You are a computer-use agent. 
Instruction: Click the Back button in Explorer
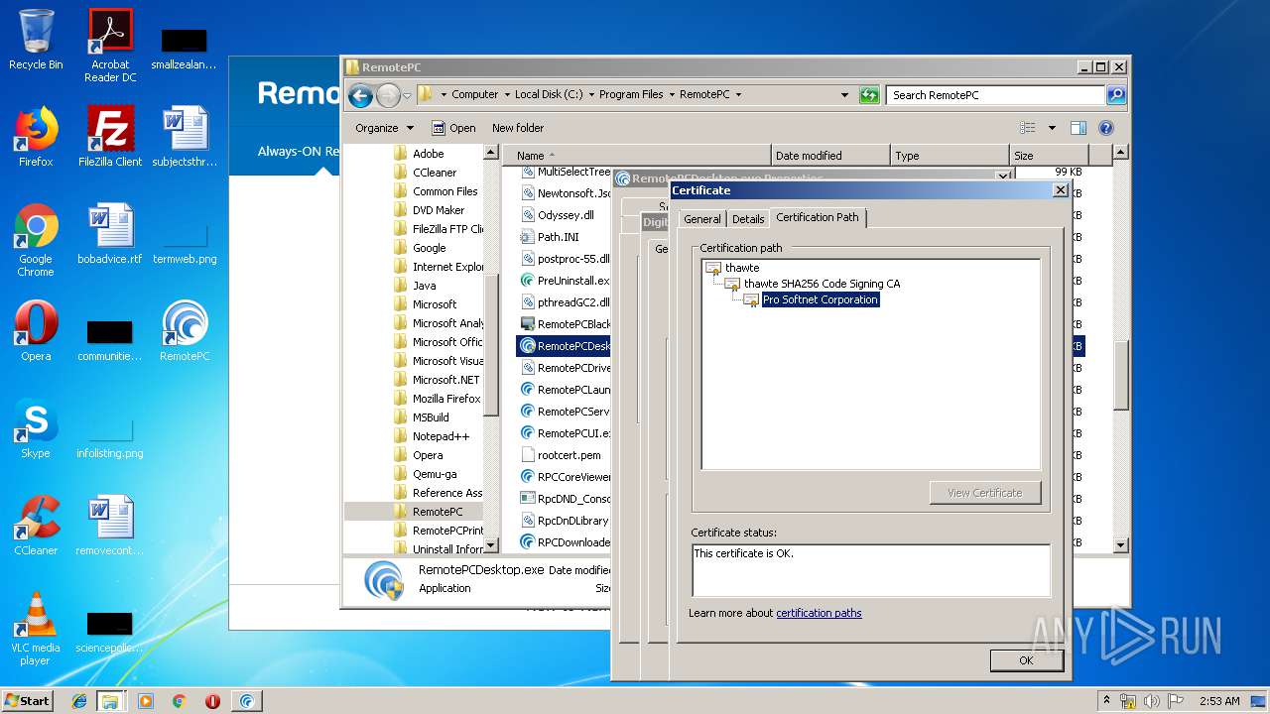360,95
